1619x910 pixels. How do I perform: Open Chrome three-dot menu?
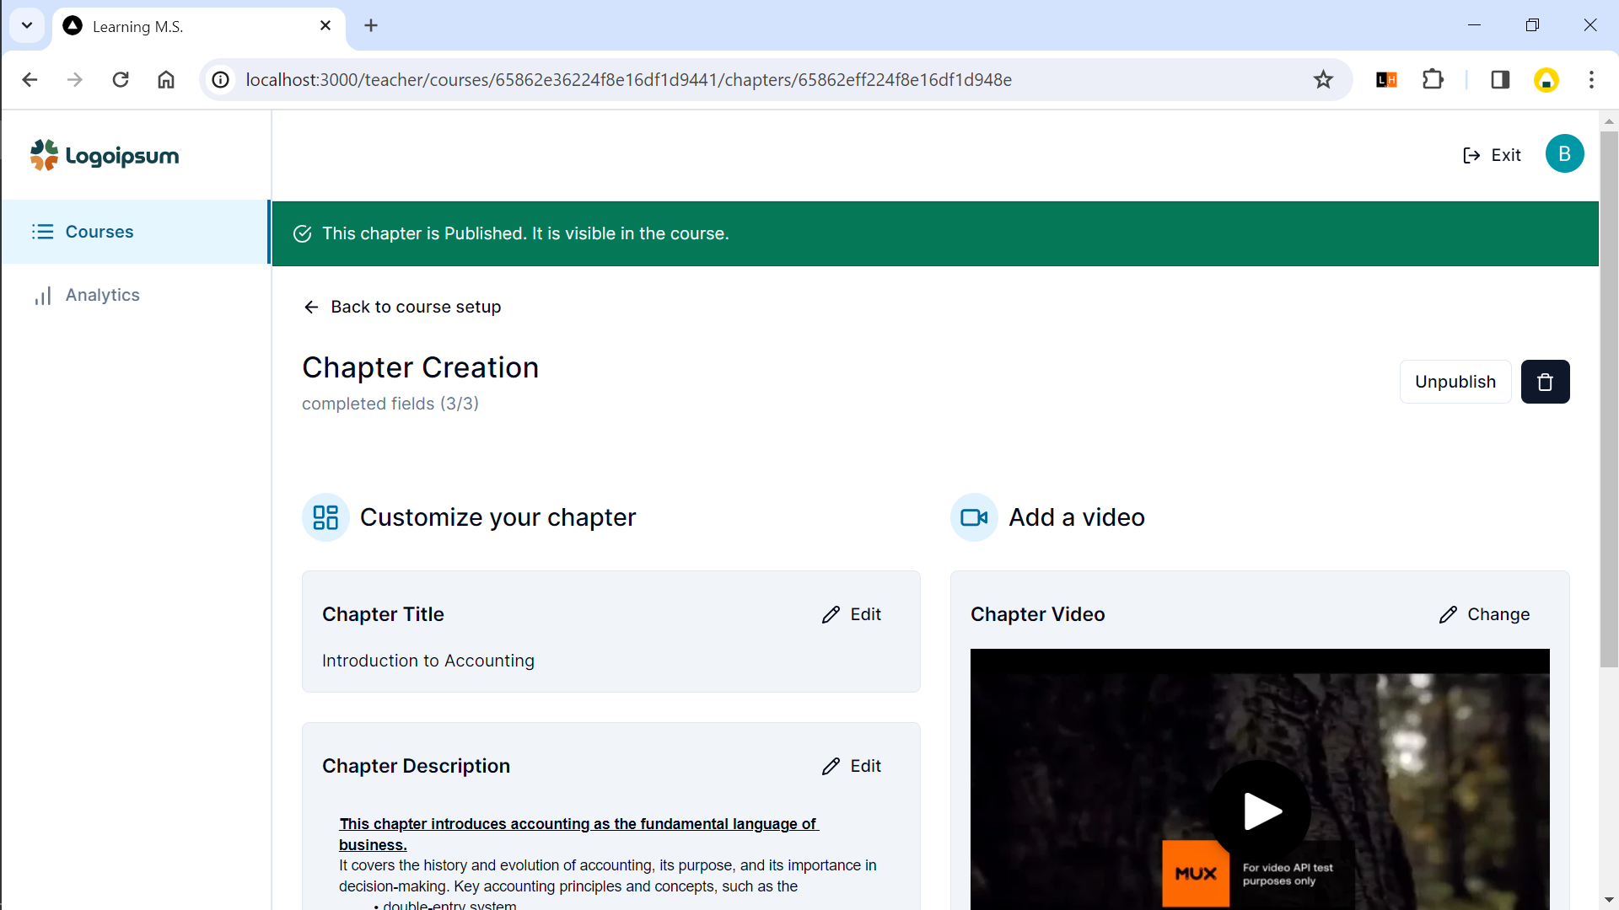pos(1591,80)
